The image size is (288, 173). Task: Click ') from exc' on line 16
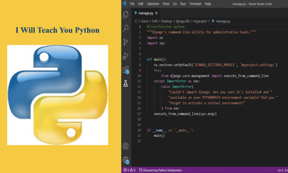coord(170,108)
